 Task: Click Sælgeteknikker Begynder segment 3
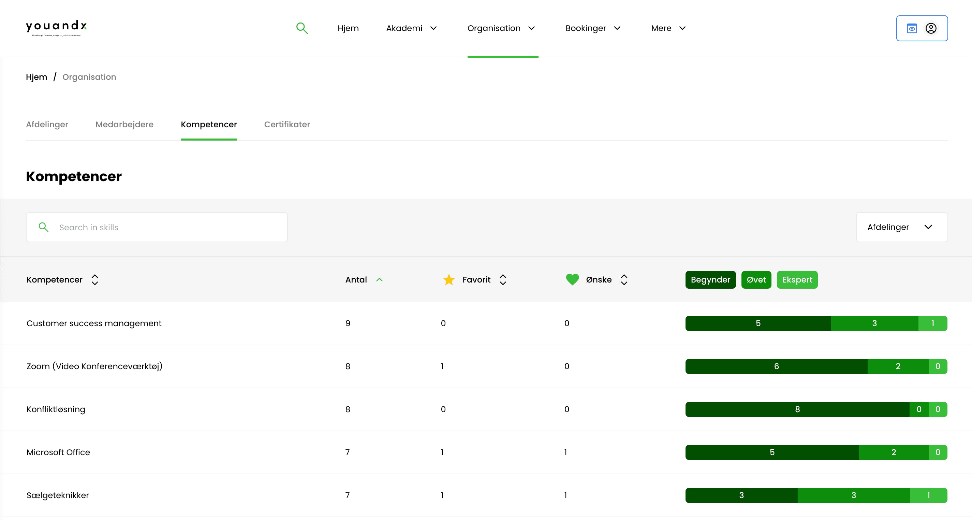[x=741, y=495]
